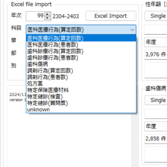The width and height of the screenshot is (167, 167).
Task: Choose 歯科診療行為(算定回数) from the list
Action: click(81, 51)
